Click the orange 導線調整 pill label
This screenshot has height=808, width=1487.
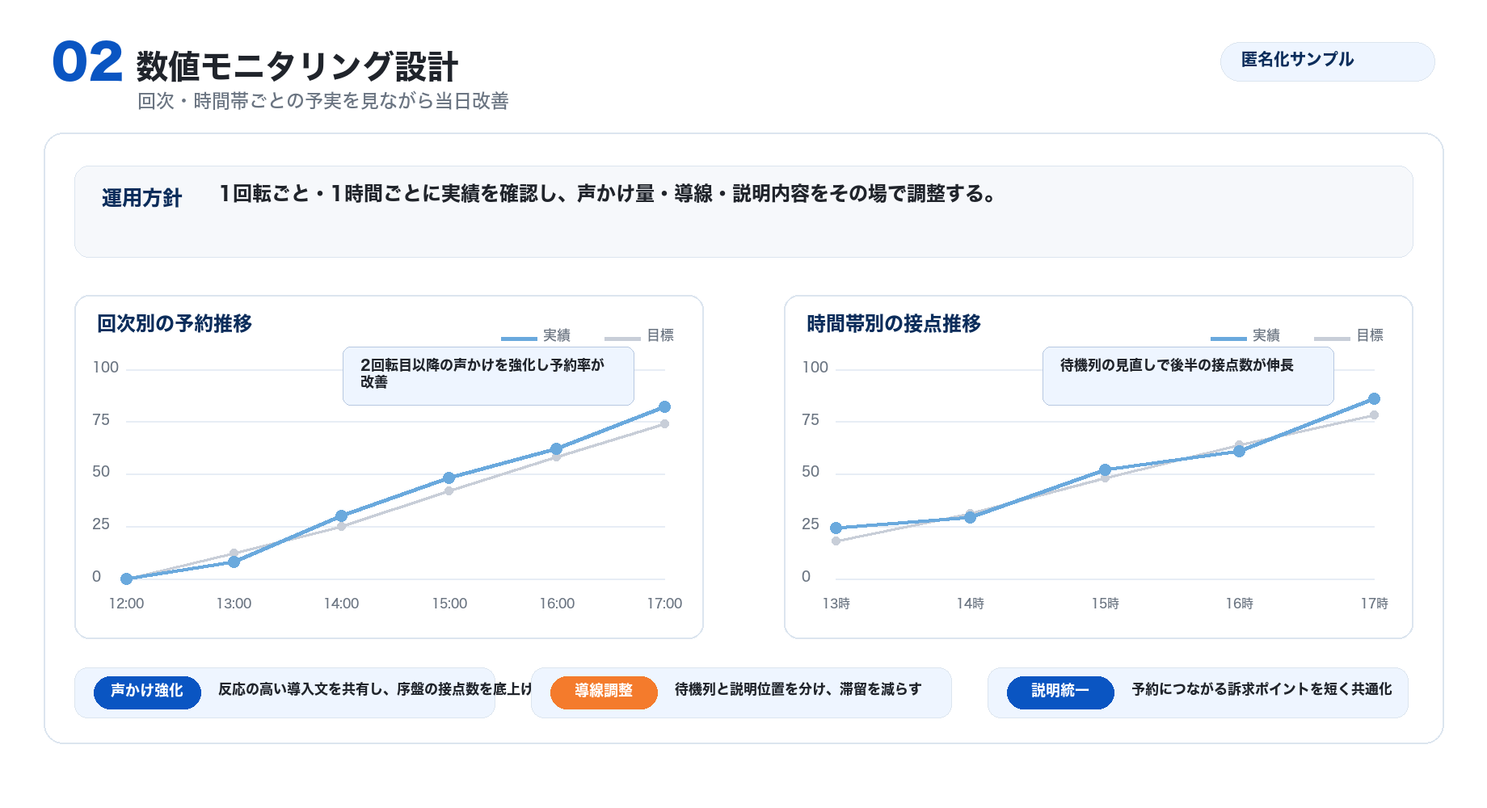[604, 692]
